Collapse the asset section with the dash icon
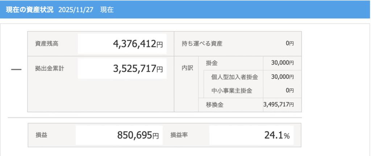This screenshot has width=371, height=156. tap(16, 69)
